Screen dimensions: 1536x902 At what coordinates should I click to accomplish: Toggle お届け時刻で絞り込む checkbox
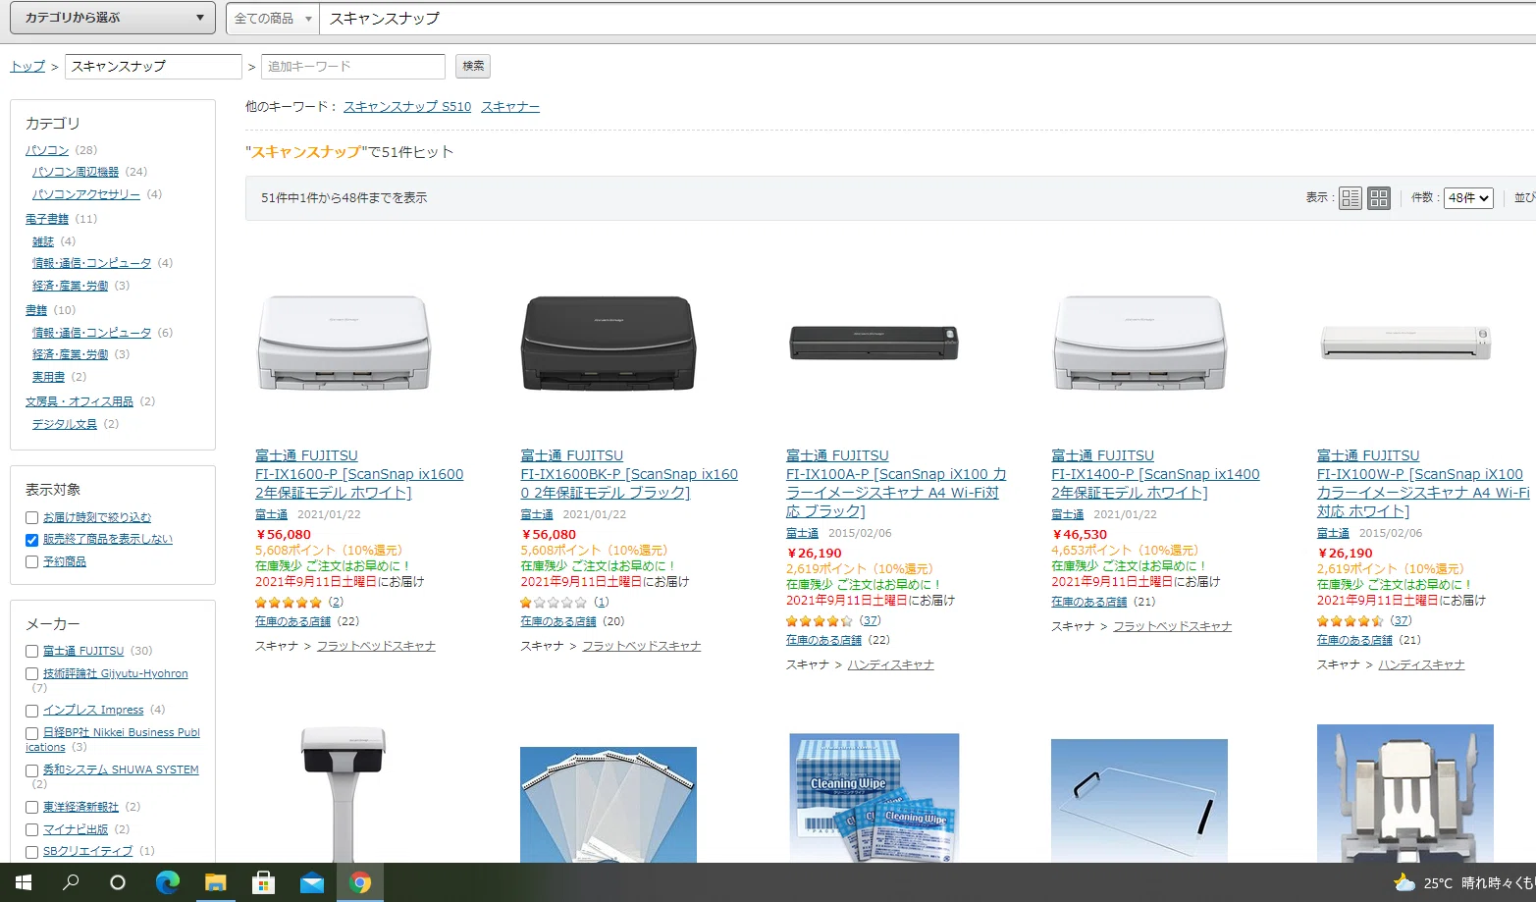coord(31,517)
